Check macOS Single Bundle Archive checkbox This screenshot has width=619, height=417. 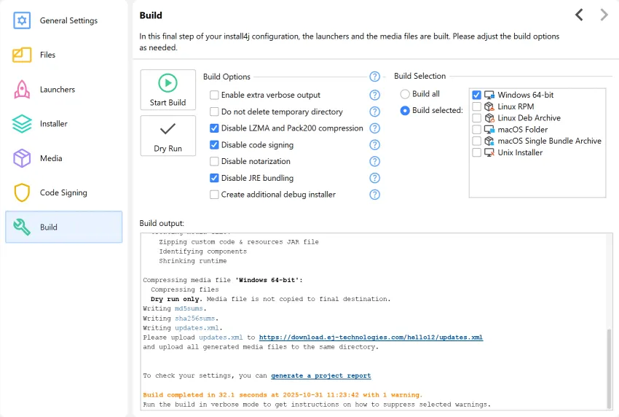(476, 141)
